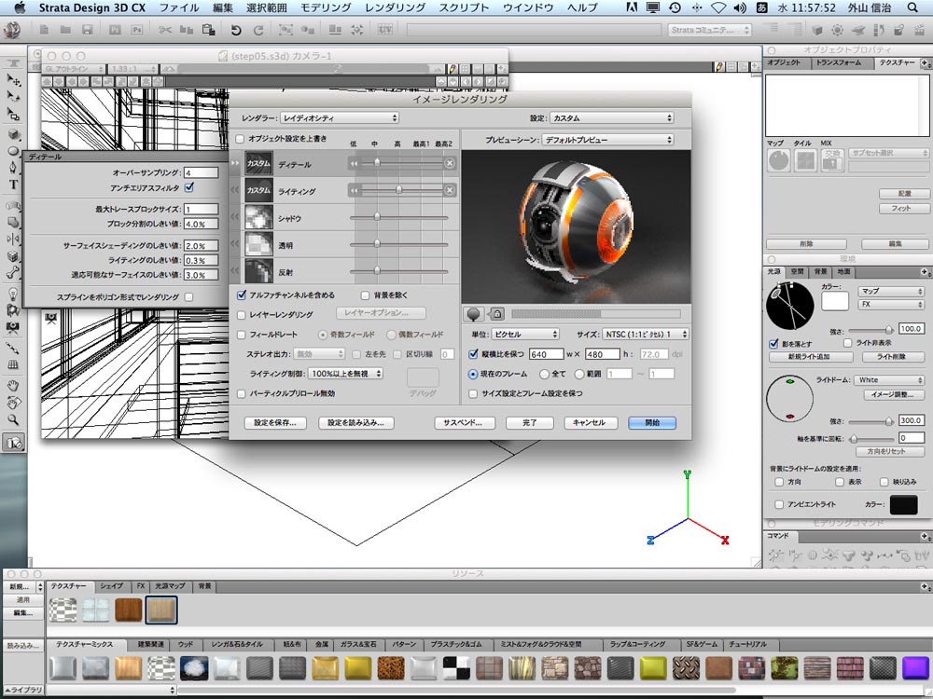Screen dimensions: 933x699
Task: Select the light bulb Point Light tool
Action: point(13,294)
